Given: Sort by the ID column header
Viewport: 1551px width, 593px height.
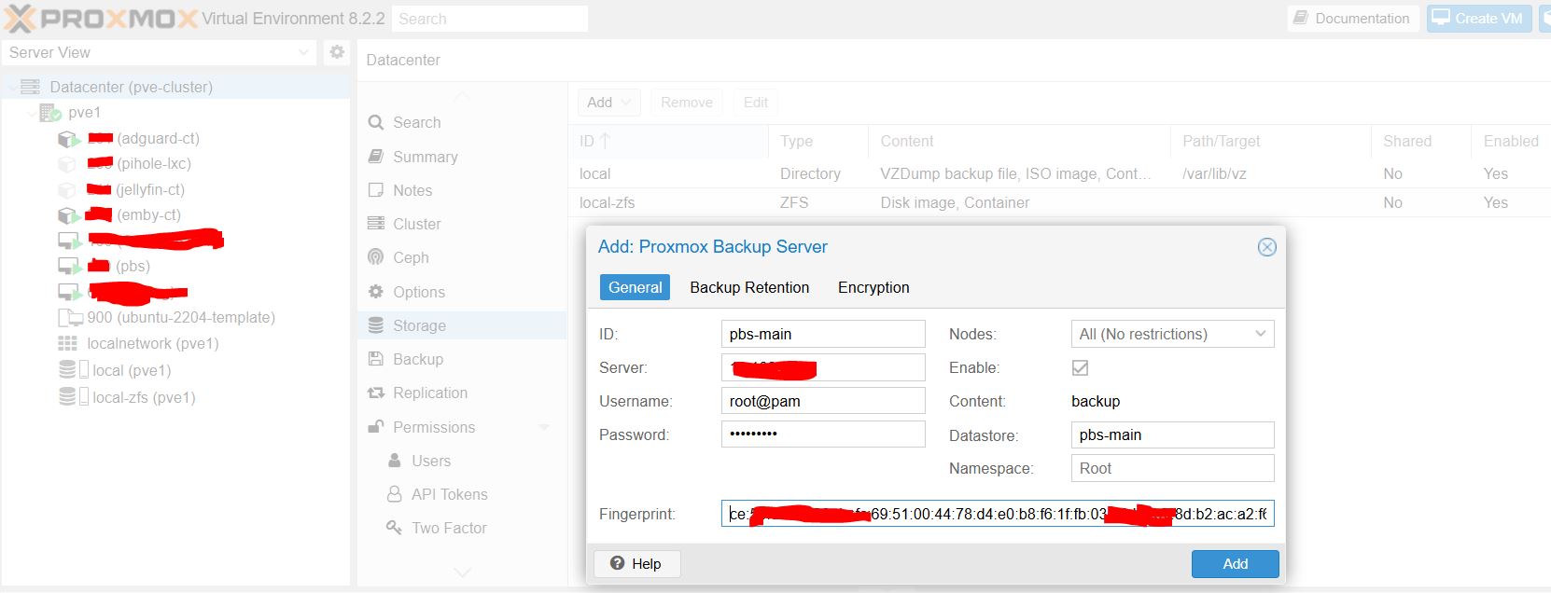Looking at the screenshot, I should (668, 141).
